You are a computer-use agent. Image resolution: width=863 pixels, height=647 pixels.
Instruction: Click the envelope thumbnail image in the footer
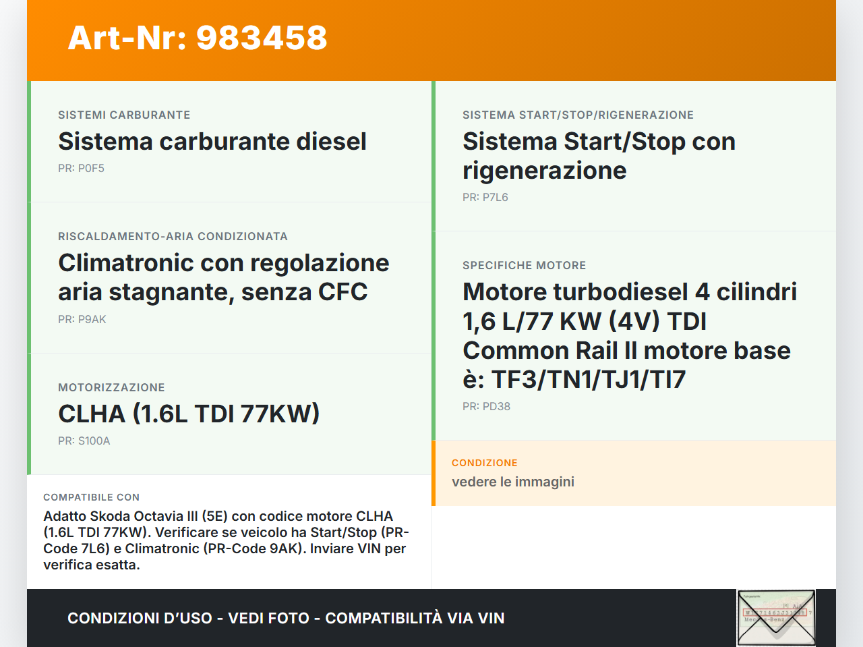pyautogui.click(x=776, y=618)
